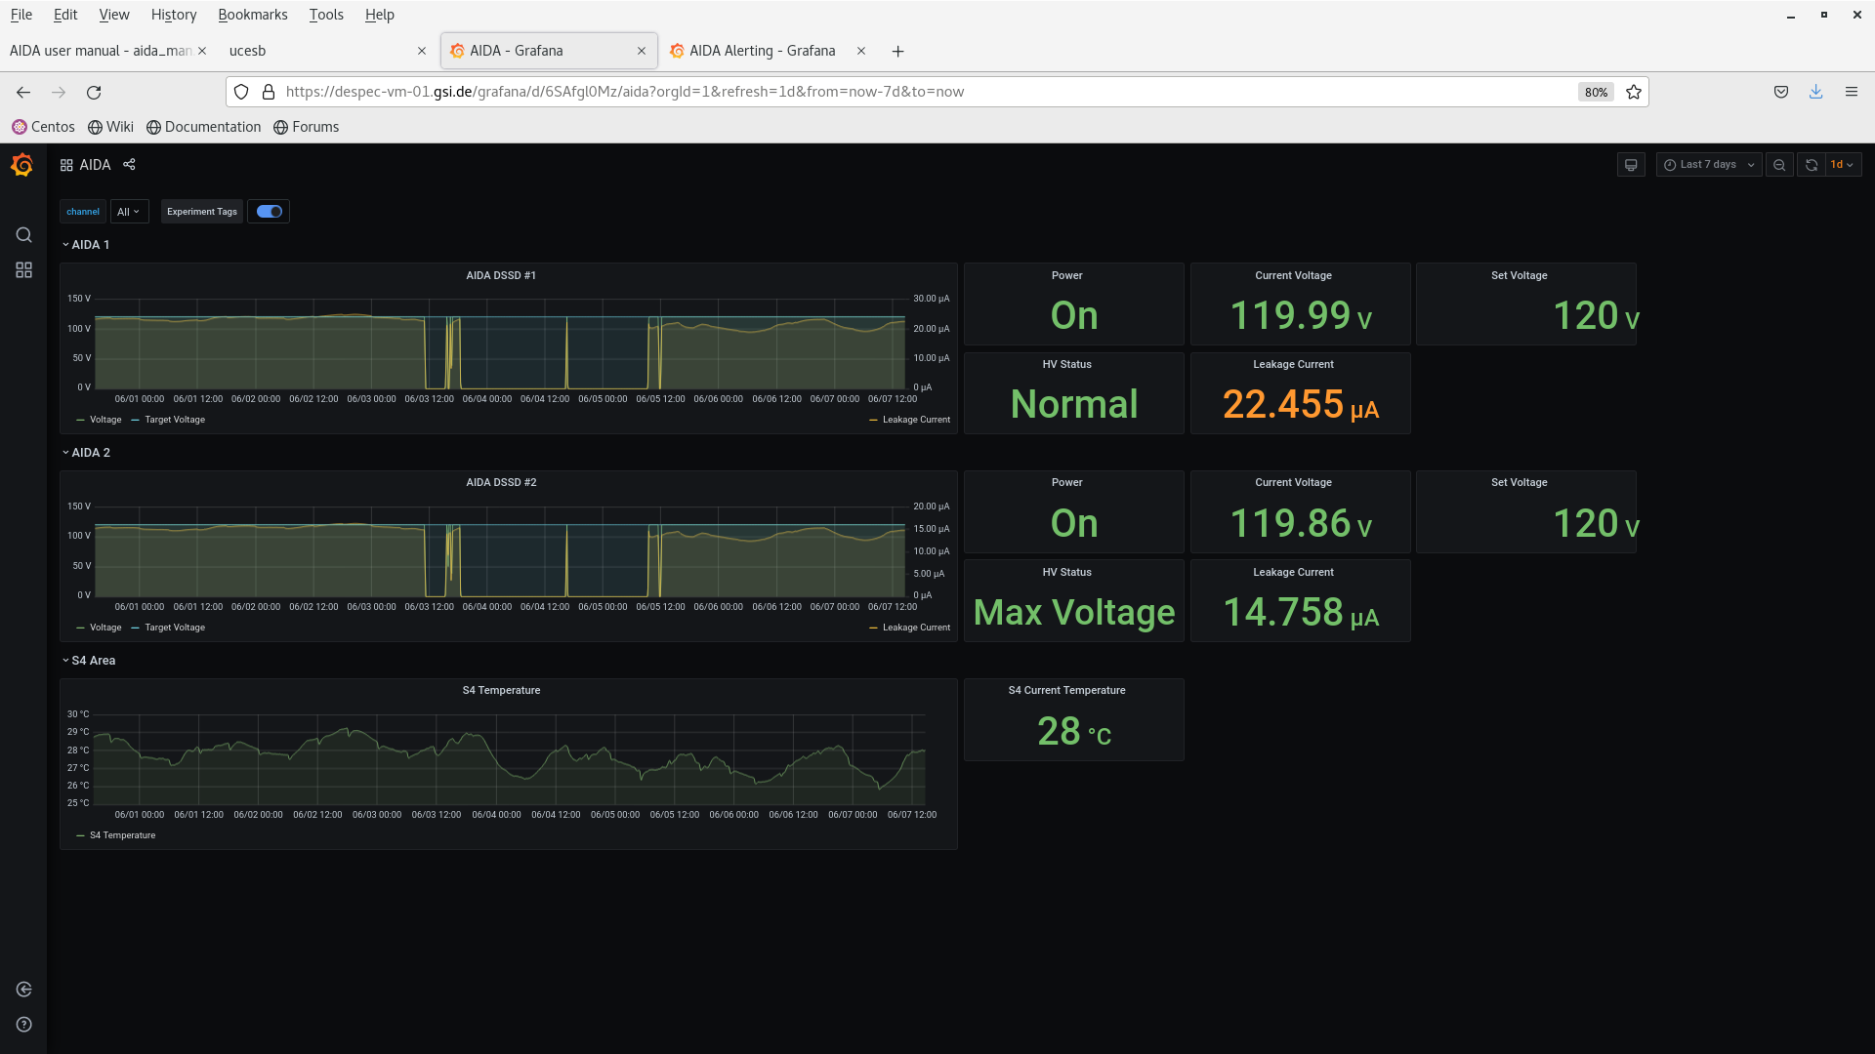Click the refresh dashboard icon
The width and height of the screenshot is (1875, 1054).
pyautogui.click(x=1812, y=165)
